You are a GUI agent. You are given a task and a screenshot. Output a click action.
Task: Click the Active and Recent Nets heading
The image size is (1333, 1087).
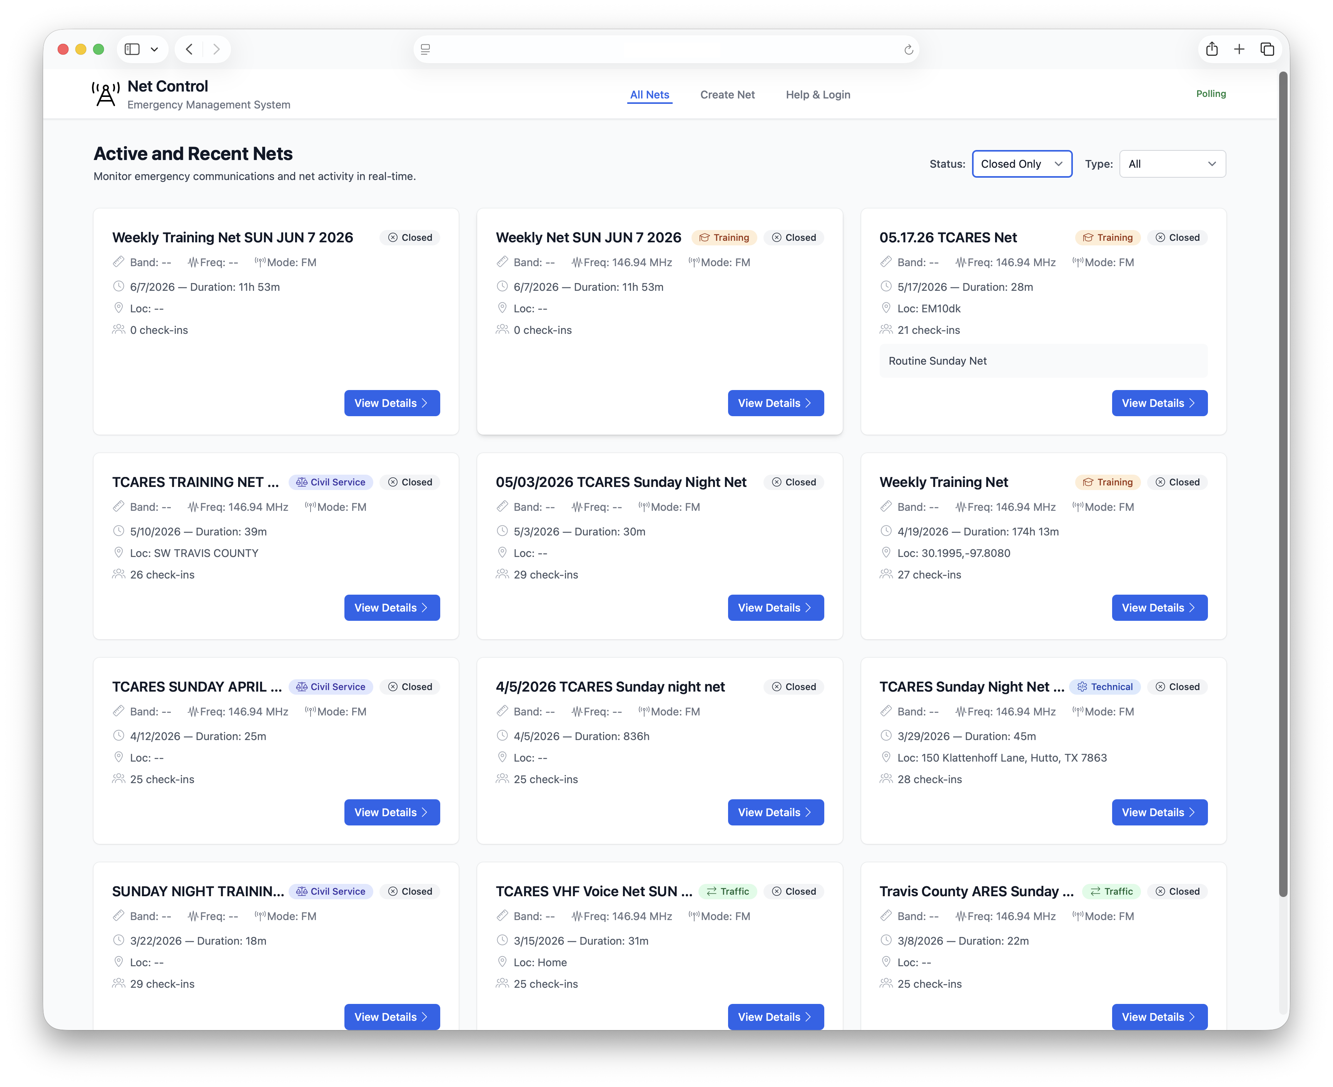click(193, 153)
